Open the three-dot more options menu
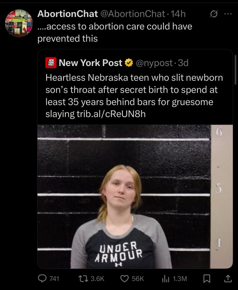Screen dimensions: 238x290 click(228, 14)
